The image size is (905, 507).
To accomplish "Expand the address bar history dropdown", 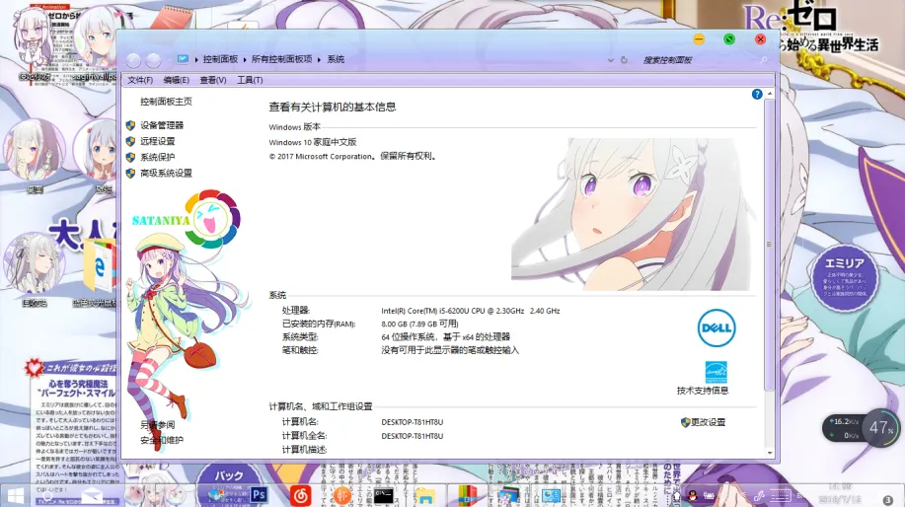I will pos(610,60).
